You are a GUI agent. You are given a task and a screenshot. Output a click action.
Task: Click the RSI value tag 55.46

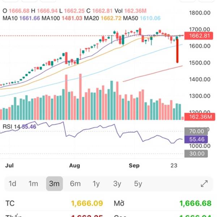(x=196, y=139)
